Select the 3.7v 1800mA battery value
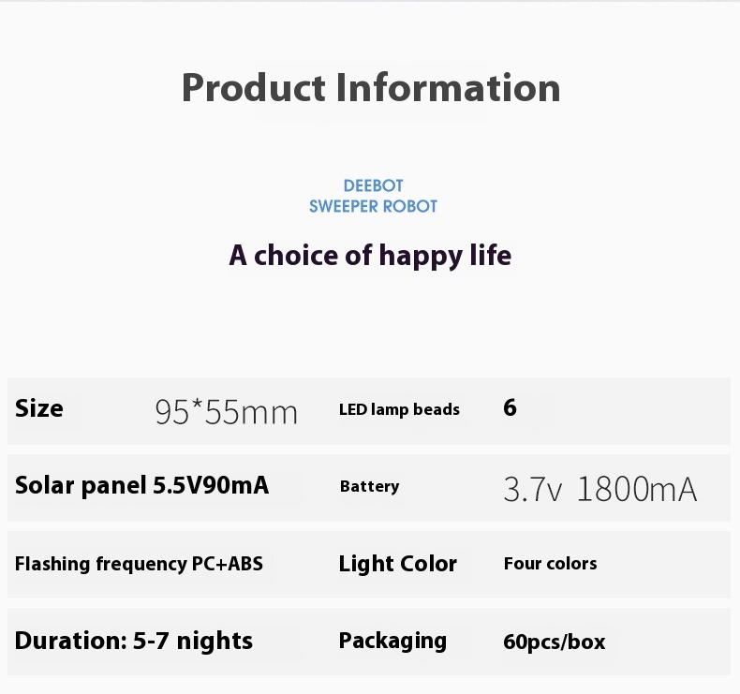 tap(599, 489)
